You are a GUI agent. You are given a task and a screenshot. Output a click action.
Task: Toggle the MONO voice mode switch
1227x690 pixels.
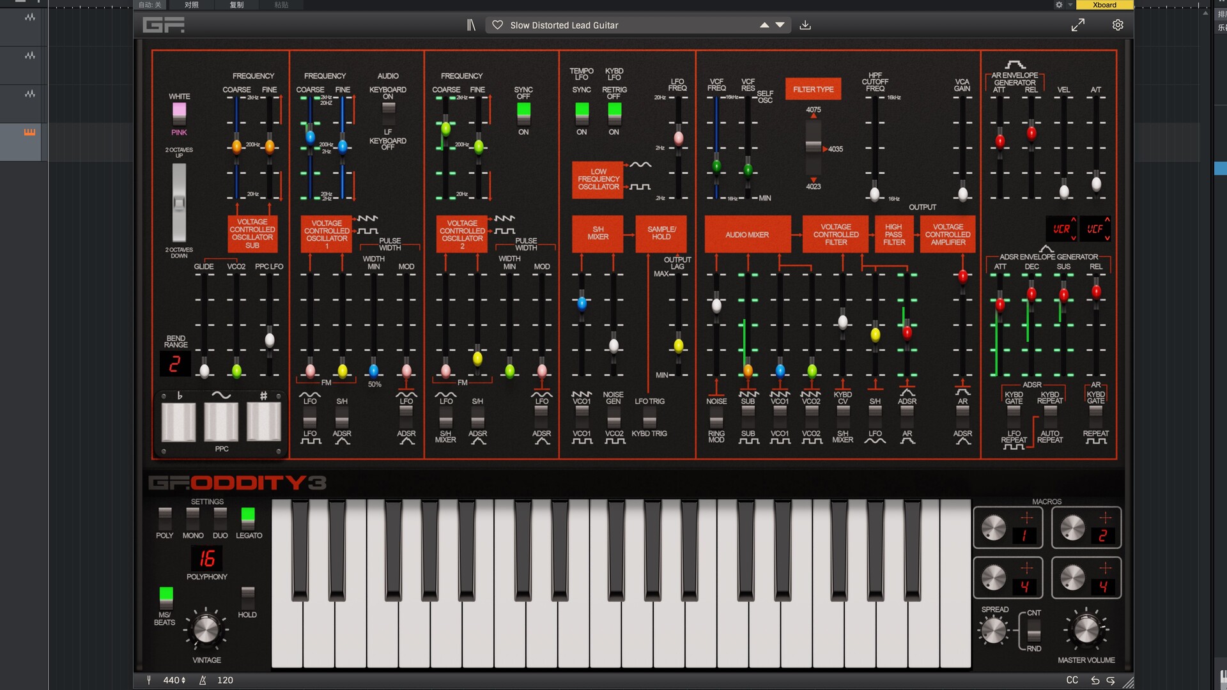click(192, 517)
